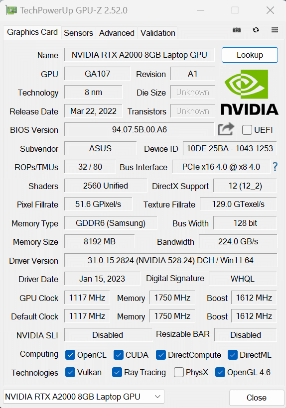Toggle the Ray Tracing checkbox
The height and width of the screenshot is (408, 286).
click(x=117, y=372)
